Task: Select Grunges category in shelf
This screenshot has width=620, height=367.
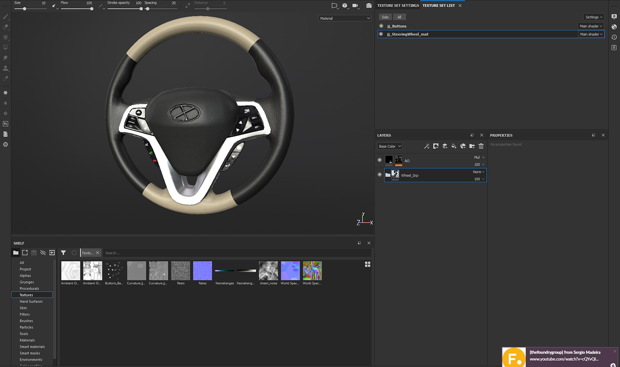Action: point(27,282)
